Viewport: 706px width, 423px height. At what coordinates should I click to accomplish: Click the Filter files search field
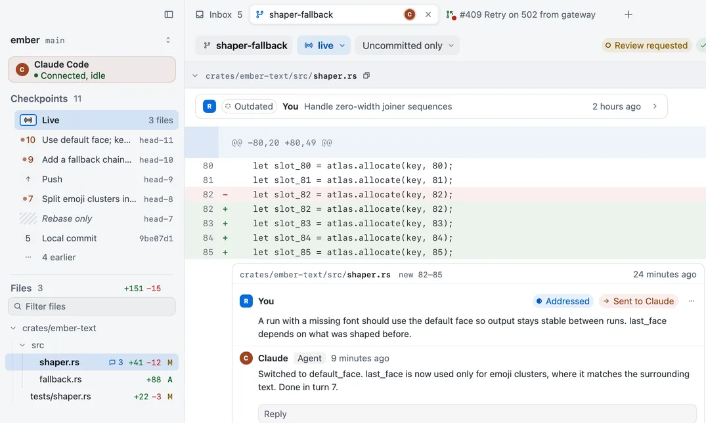coord(92,306)
